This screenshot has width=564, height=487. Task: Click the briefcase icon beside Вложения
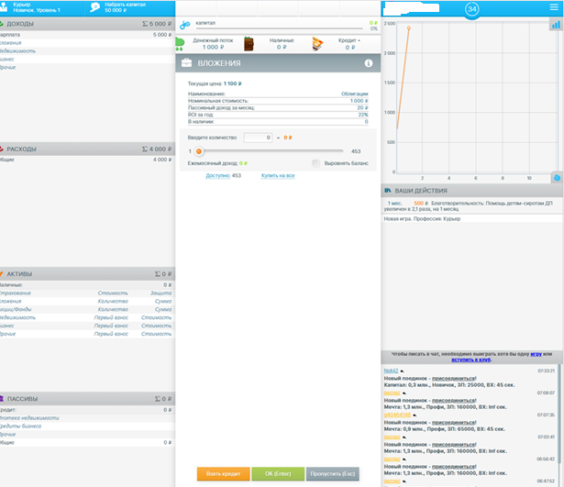pyautogui.click(x=186, y=62)
